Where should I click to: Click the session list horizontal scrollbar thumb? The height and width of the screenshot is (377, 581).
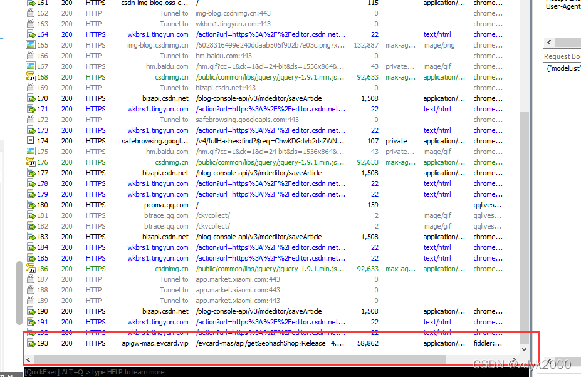click(240, 359)
